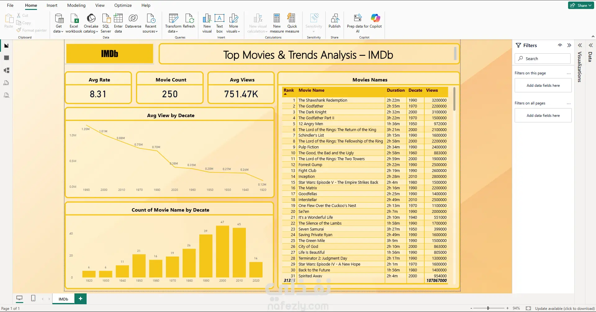Image resolution: width=596 pixels, height=312 pixels.
Task: Open the Optimize ribbon tab
Action: click(x=123, y=5)
